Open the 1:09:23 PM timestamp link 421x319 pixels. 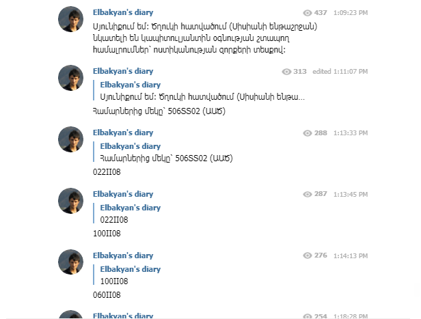click(351, 13)
